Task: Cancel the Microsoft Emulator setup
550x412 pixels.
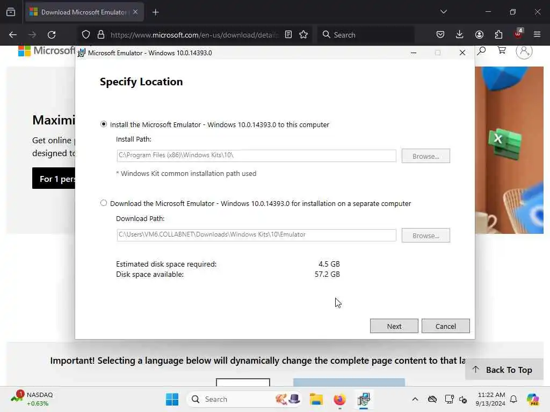Action: pyautogui.click(x=445, y=326)
